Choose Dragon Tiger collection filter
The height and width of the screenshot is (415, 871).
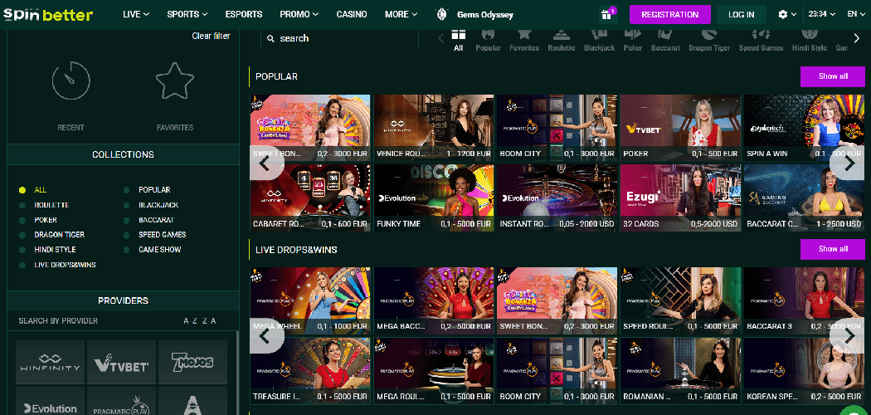[59, 235]
